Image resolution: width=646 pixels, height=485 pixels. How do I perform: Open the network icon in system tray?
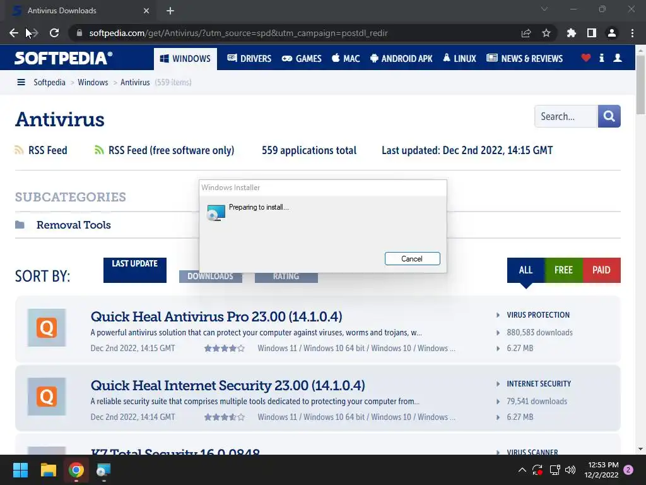pos(555,470)
